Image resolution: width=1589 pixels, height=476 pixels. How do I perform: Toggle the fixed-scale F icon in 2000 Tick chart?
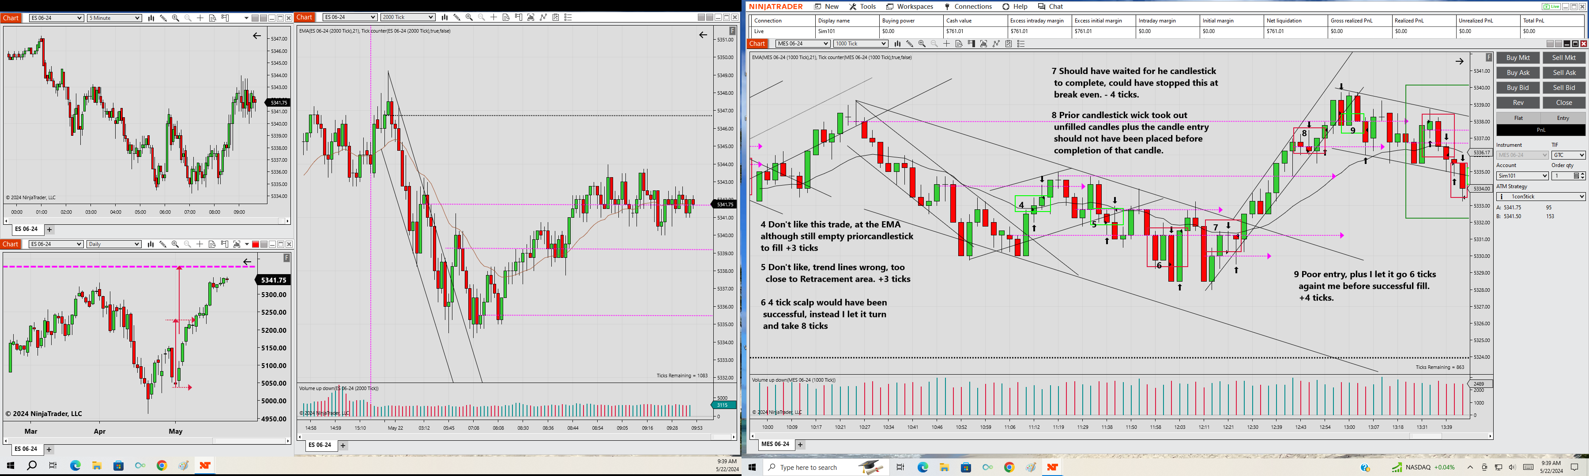coord(732,31)
